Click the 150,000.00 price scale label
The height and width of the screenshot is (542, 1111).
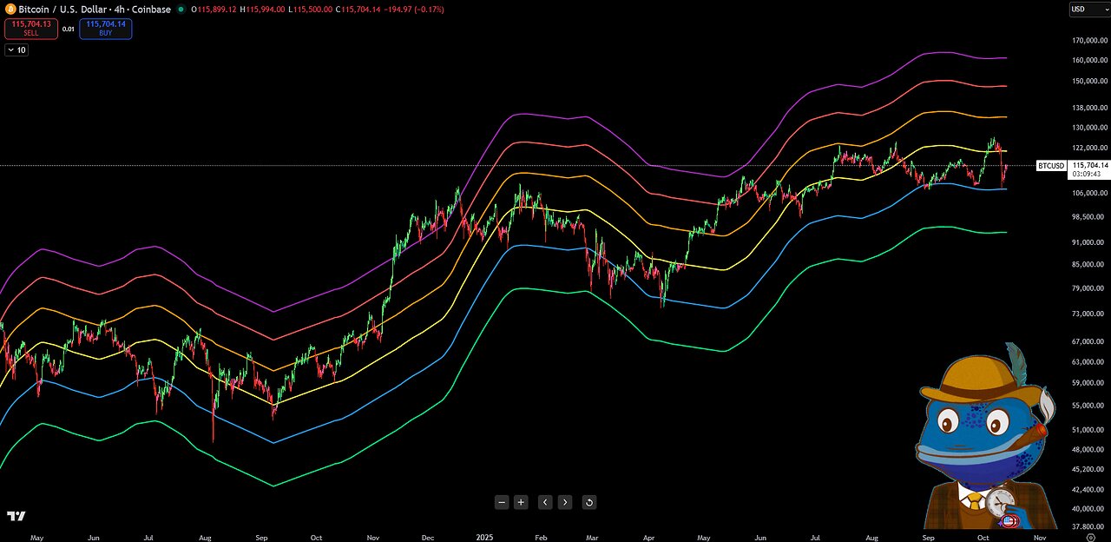coord(1091,82)
